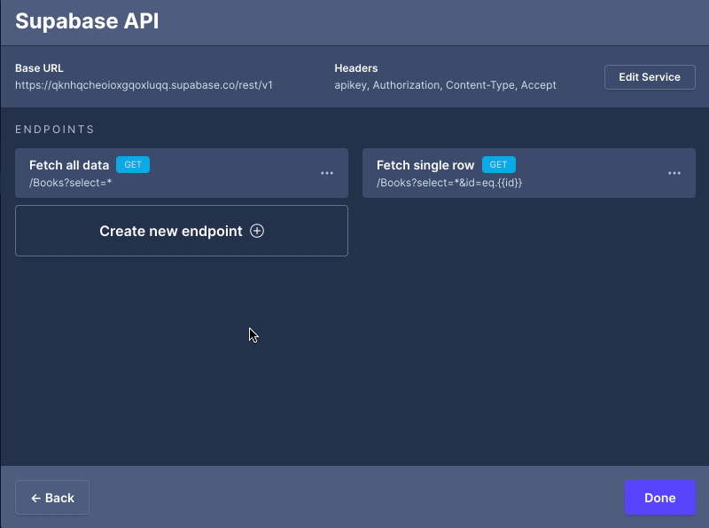Click the headers list apikey, Authorization text

(x=445, y=85)
